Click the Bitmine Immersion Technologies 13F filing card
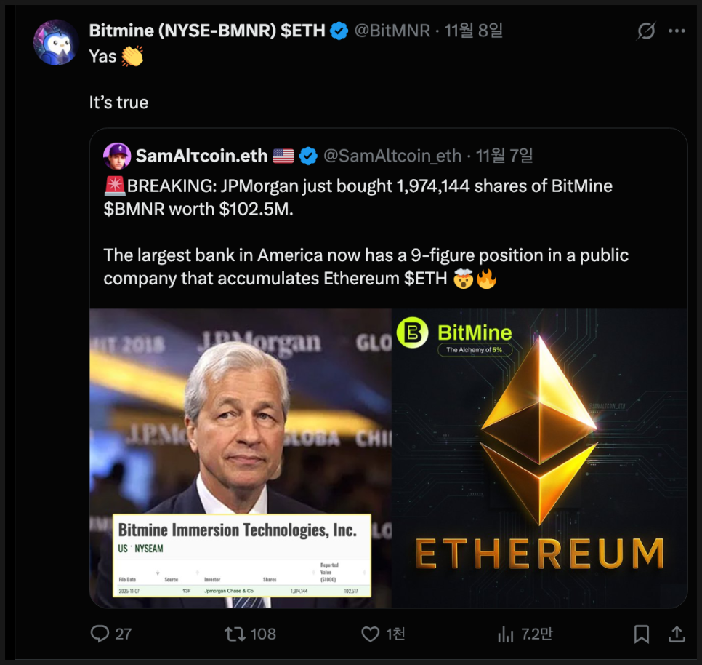Viewport: 702px width, 665px height. (x=241, y=555)
